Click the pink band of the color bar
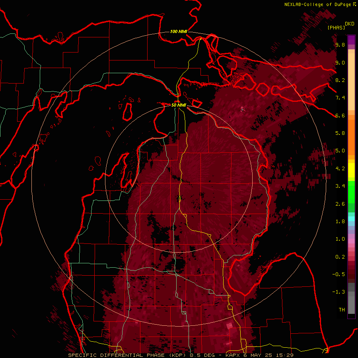The image size is (358, 358). pyautogui.click(x=351, y=241)
